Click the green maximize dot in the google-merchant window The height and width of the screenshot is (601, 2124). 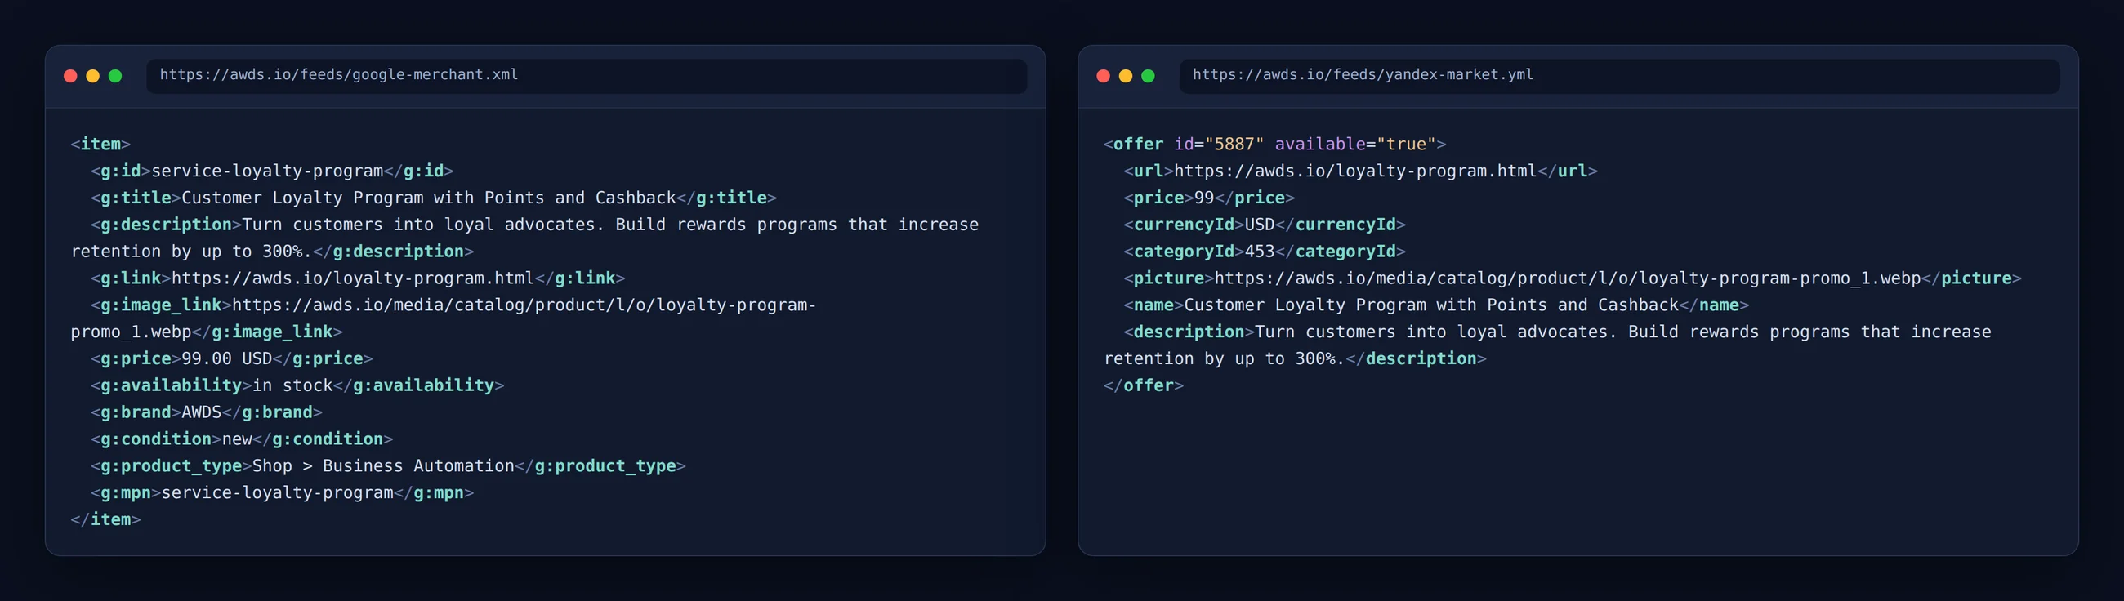[115, 76]
